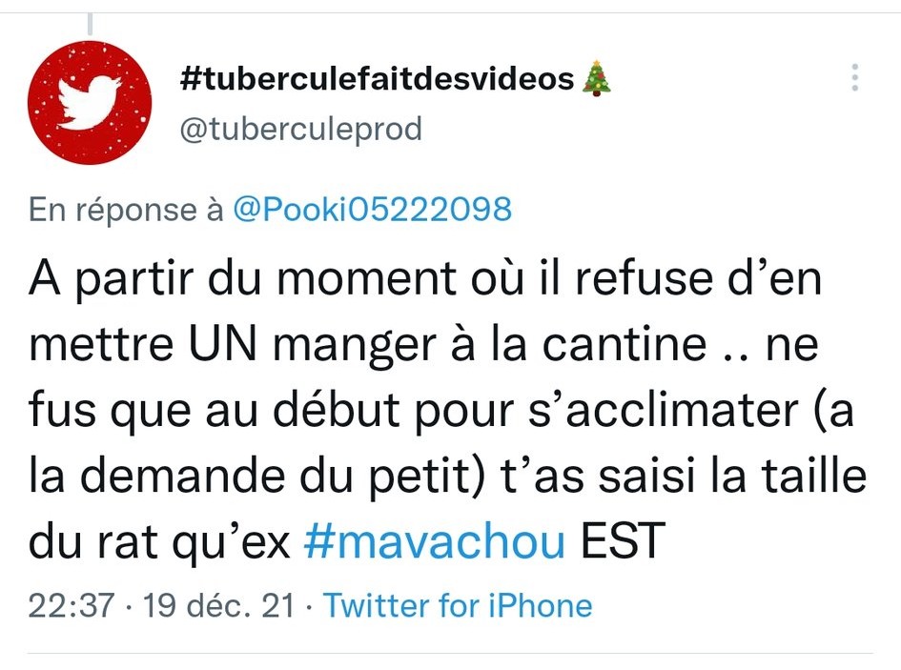Click the thread connector line above avatar
Image resolution: width=901 pixels, height=670 pixels.
91,24
